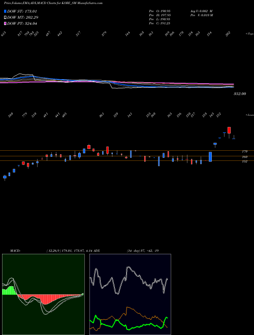Viewport: 254px width, 335px height.
Task: Click the Pre C: 191.25 value
Action: click(x=160, y=23)
